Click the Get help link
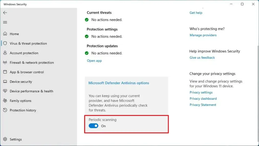259x146 pixels. pyautogui.click(x=196, y=13)
